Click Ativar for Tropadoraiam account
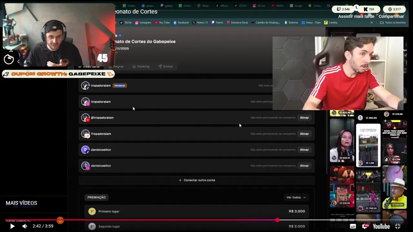This screenshot has width=413, height=232. click(x=304, y=134)
